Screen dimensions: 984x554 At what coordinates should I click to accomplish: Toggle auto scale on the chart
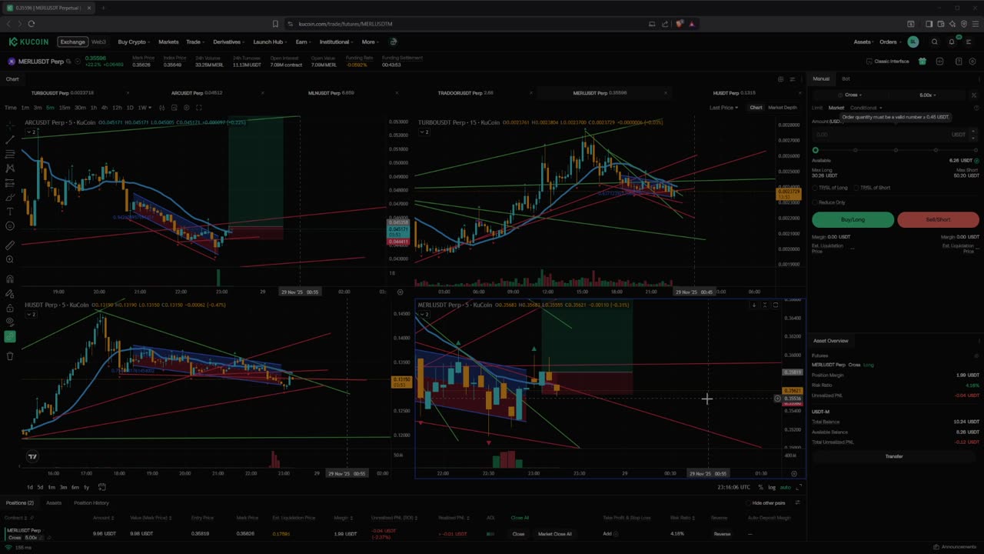coord(785,487)
